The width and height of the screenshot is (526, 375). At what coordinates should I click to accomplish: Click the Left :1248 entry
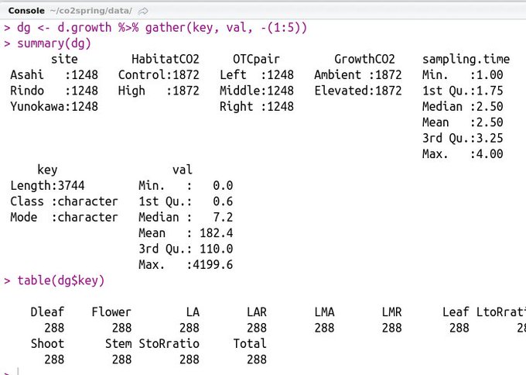click(257, 74)
